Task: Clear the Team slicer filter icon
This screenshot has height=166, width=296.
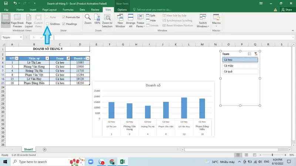Action: pyautogui.click(x=256, y=54)
